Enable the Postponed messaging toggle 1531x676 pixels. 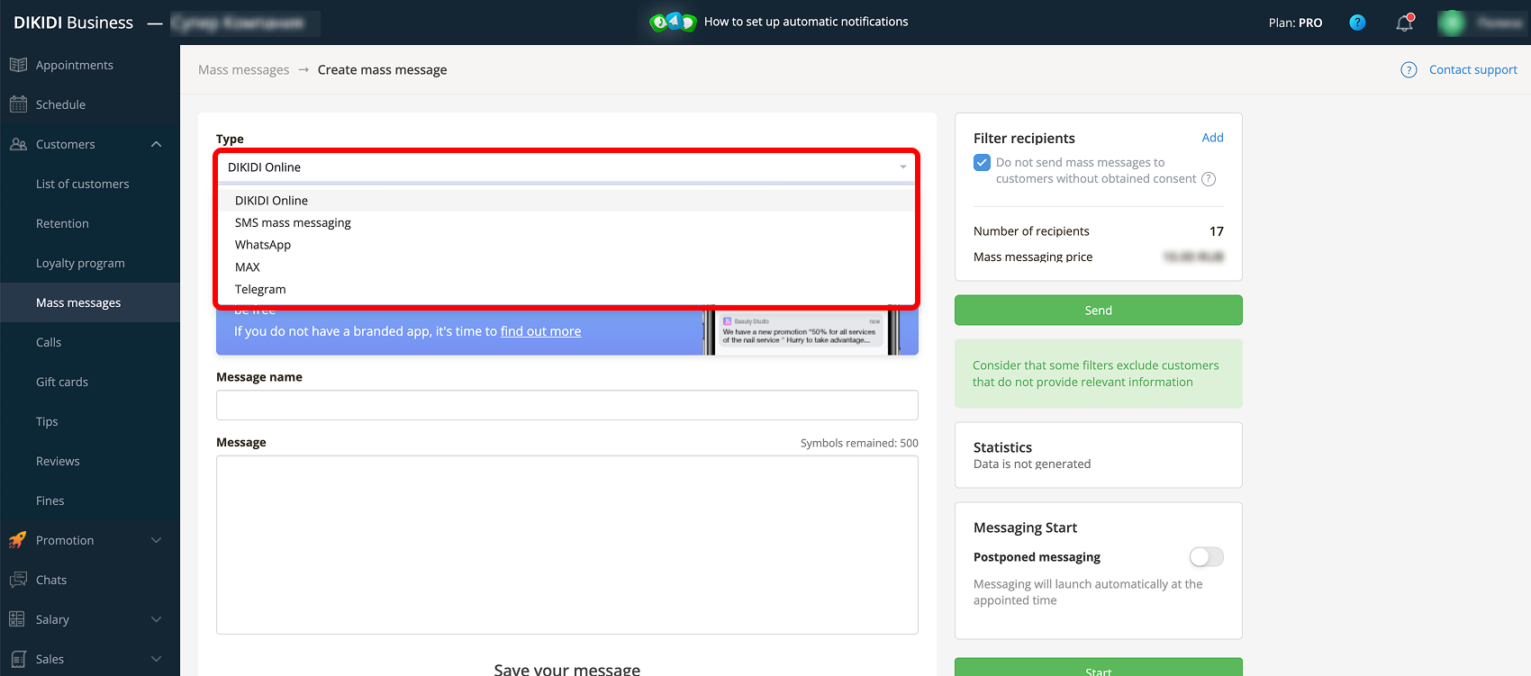click(1207, 557)
